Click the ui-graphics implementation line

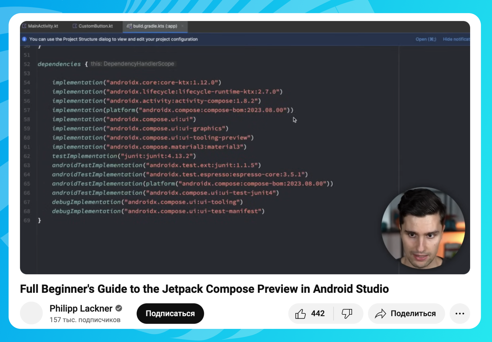[x=140, y=128]
